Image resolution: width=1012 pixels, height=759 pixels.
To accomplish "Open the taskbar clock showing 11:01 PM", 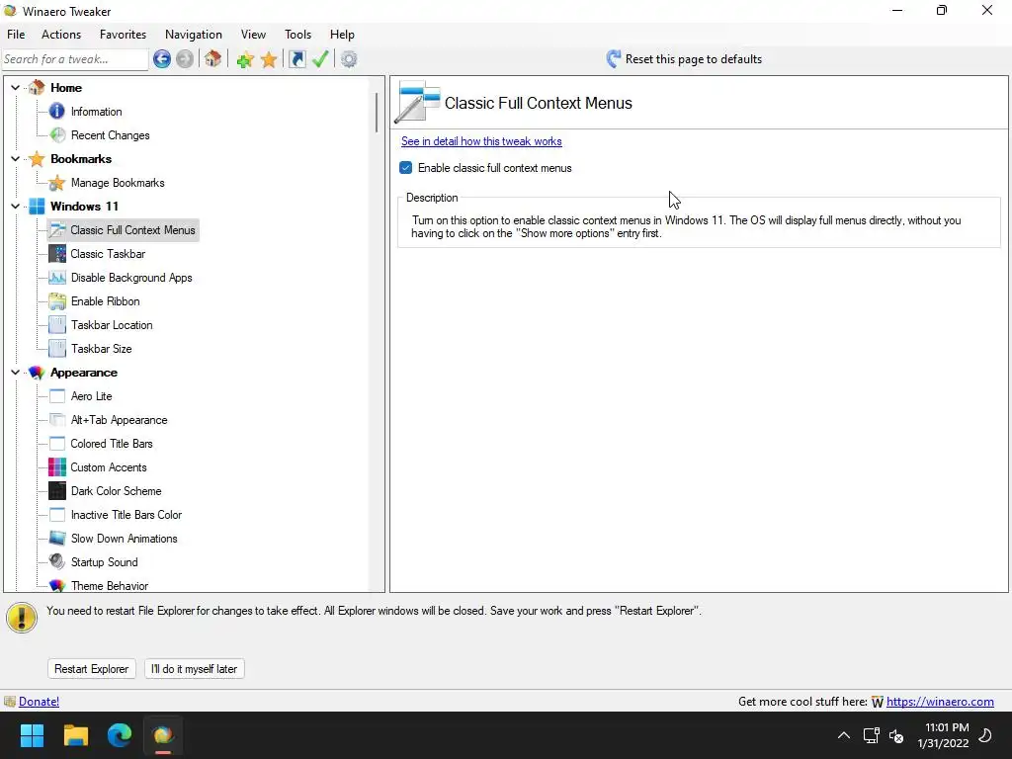I will (x=943, y=735).
